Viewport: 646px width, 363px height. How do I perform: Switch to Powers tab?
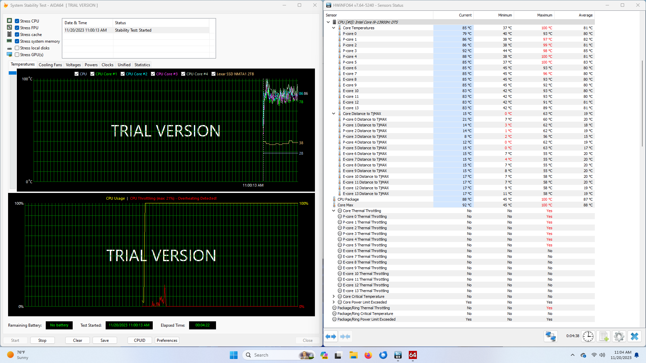click(x=91, y=65)
